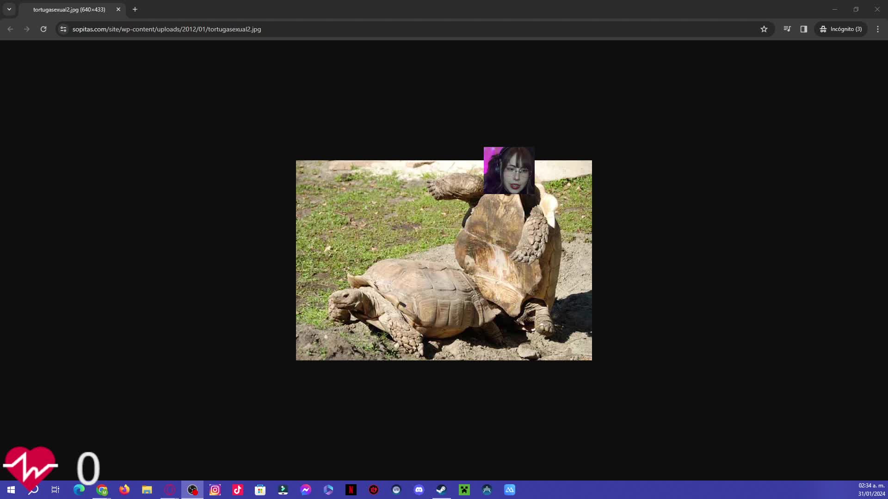Viewport: 888px width, 499px height.
Task: Open Firefox from the taskbar
Action: pyautogui.click(x=124, y=490)
